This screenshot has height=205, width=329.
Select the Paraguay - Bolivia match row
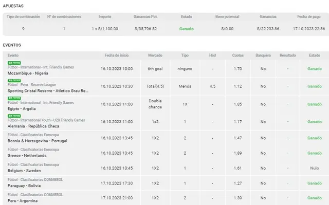166,183
